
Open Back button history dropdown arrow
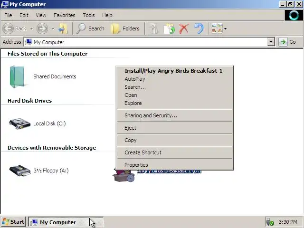31,28
